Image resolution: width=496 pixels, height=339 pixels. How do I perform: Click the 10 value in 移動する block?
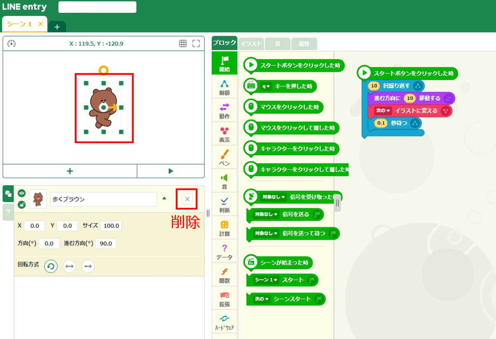(410, 98)
